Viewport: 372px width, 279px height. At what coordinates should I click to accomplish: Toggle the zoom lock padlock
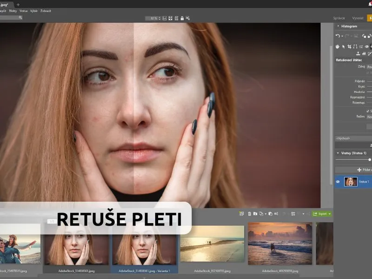tap(182, 18)
